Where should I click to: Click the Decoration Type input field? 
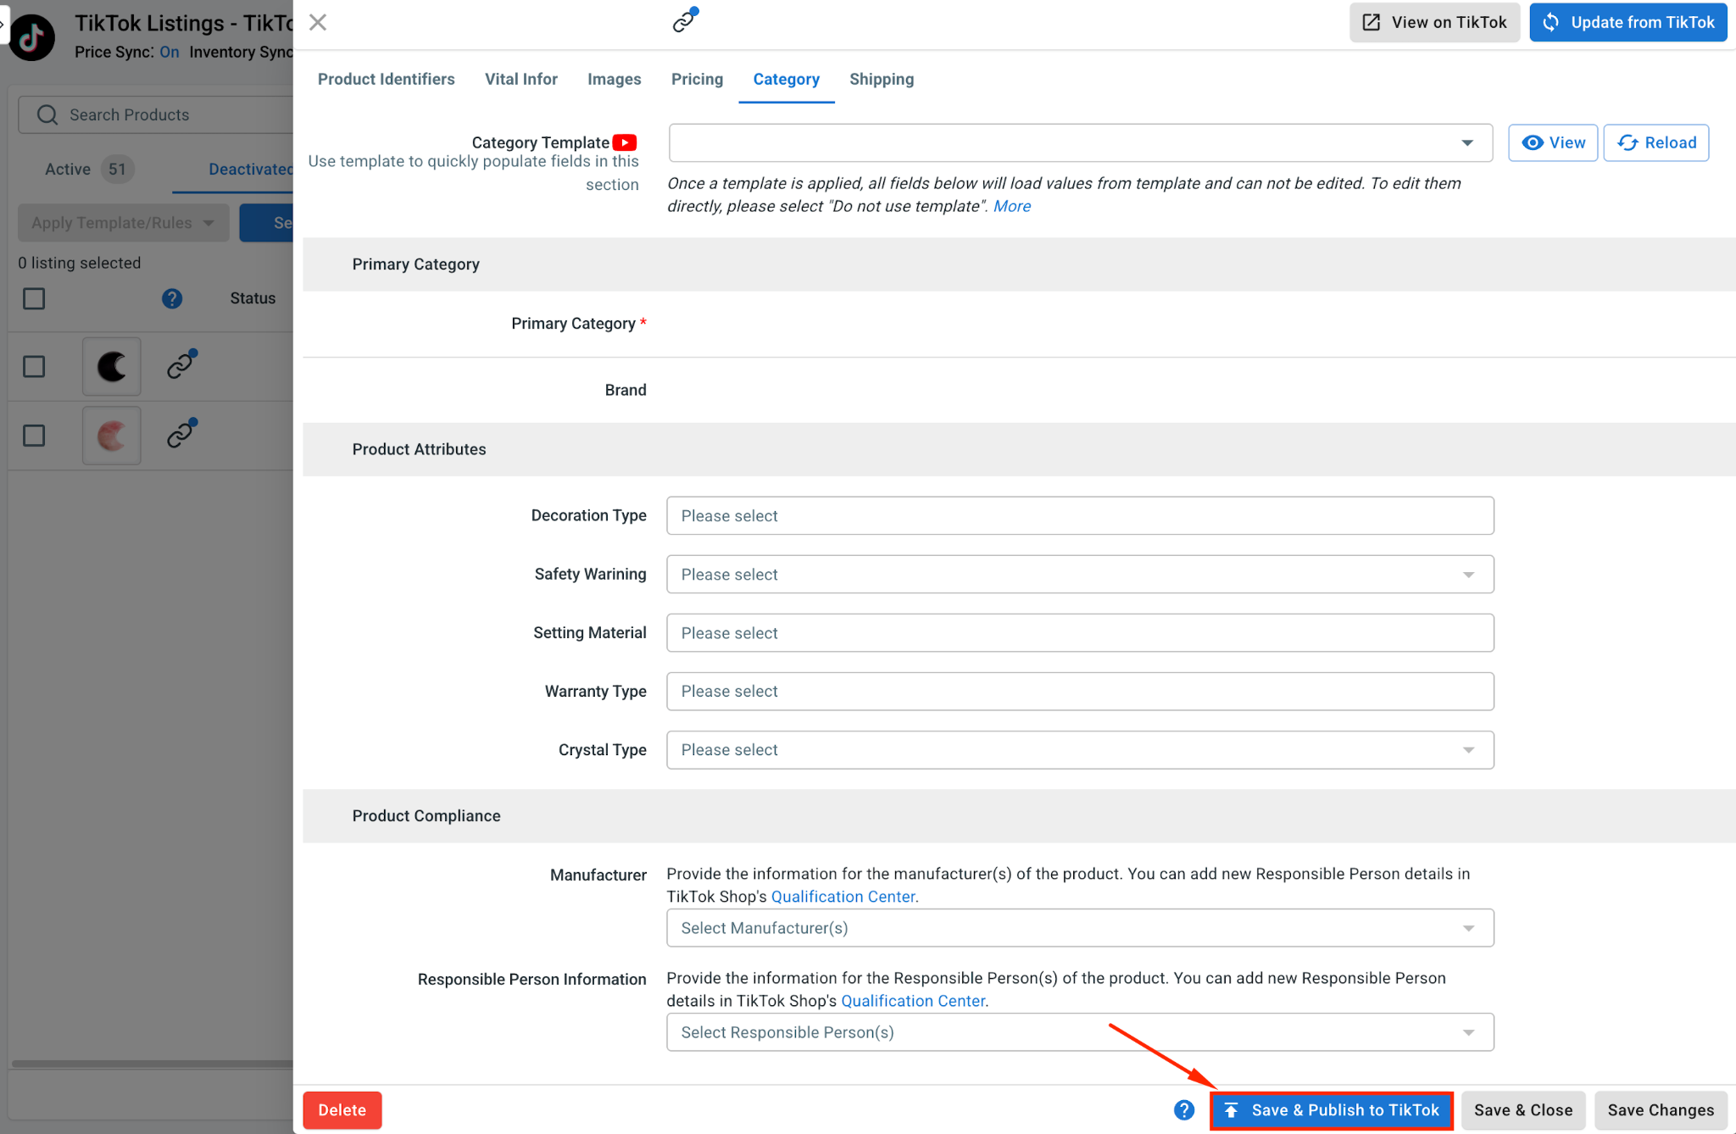tap(1080, 516)
